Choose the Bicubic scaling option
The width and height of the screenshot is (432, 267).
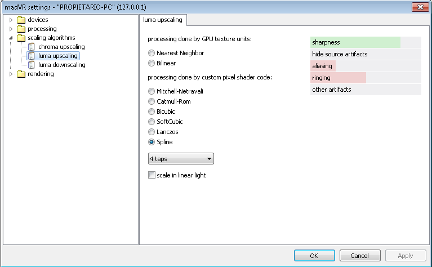coord(152,112)
